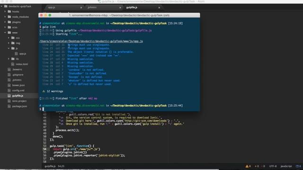The height and width of the screenshot is (170, 303).
Task: Click the gulp.task('lint' code line
Action: point(72,146)
